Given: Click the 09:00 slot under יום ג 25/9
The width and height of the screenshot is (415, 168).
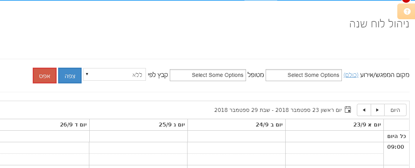Looking at the screenshot, I should pos(138,148).
